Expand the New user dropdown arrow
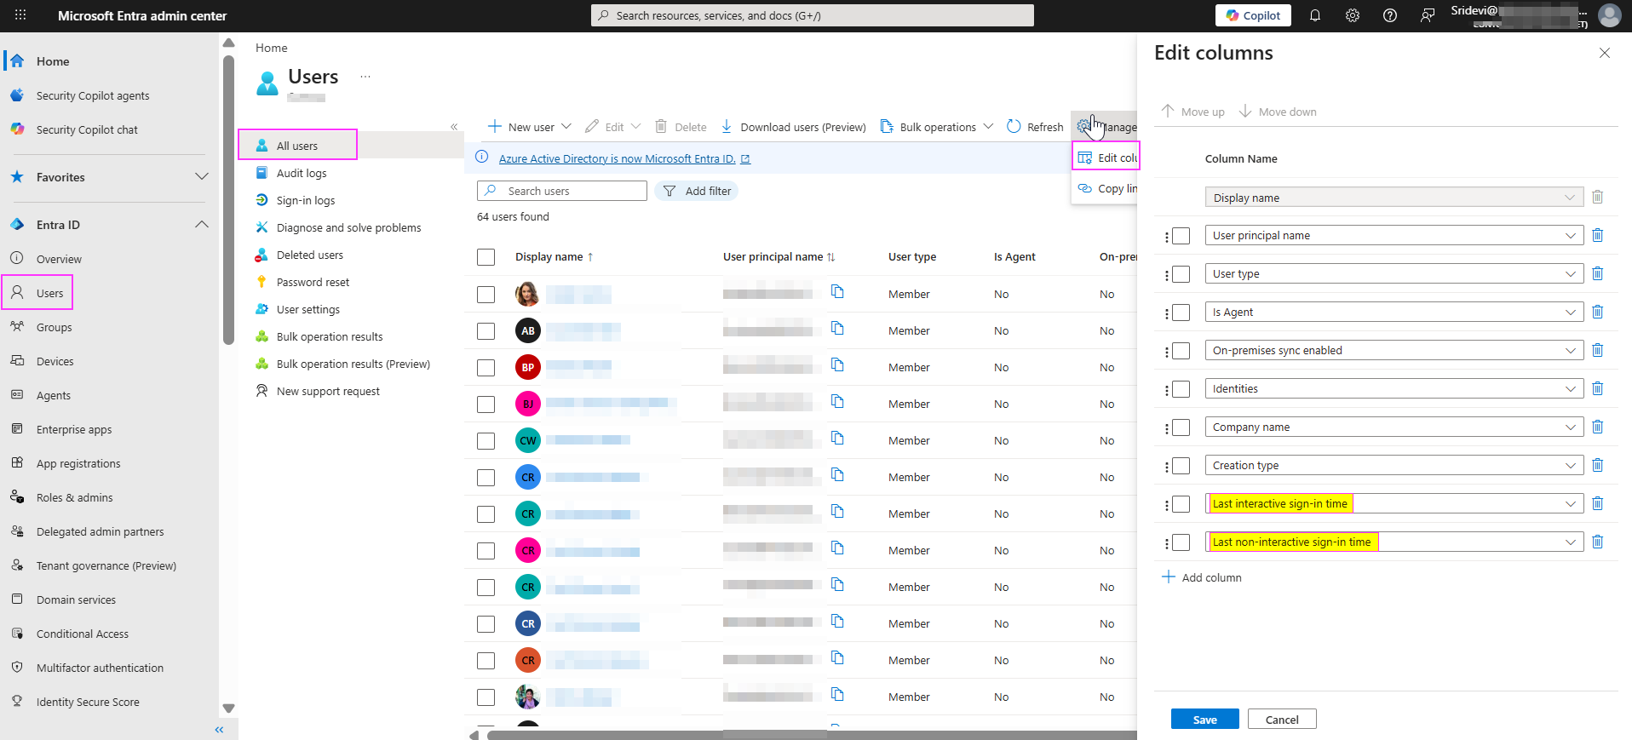 566,127
